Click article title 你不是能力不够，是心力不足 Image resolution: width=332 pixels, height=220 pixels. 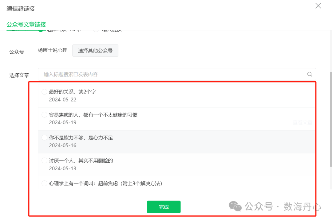81,138
